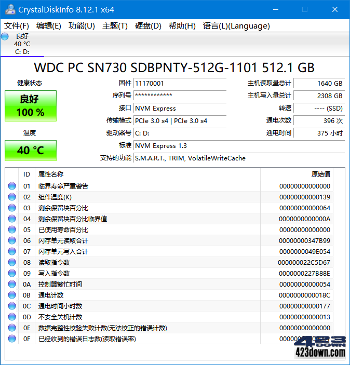
Task: Click the 通电次数 value 396 次
Action: [319, 121]
